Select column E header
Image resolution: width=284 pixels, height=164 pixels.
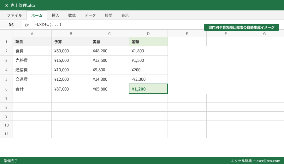point(187,33)
